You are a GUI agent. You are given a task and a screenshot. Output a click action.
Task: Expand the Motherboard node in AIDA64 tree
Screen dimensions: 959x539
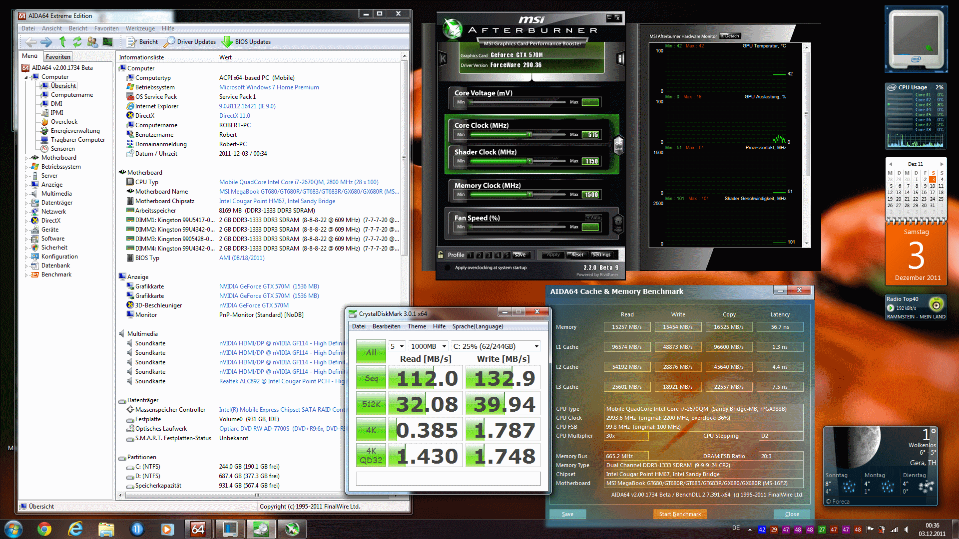[26, 158]
